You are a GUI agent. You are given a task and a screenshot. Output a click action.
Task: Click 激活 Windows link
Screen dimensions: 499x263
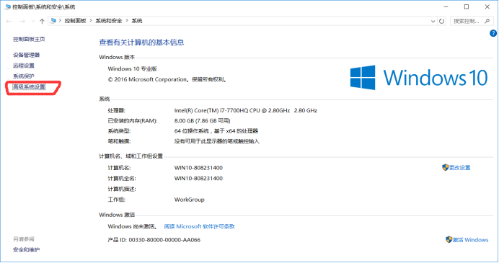[471, 240]
